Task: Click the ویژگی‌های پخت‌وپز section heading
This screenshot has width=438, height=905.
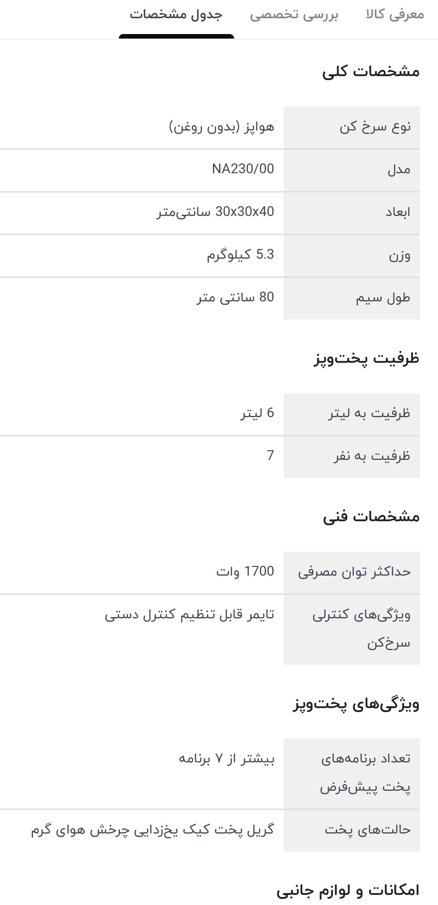Action: 356,704
